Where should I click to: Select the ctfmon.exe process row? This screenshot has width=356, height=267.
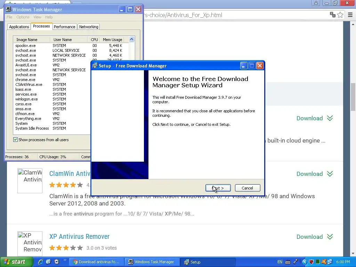[52, 114]
